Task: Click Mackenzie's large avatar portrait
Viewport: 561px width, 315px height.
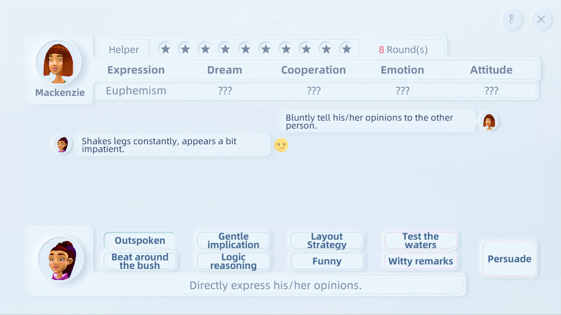Action: click(60, 63)
